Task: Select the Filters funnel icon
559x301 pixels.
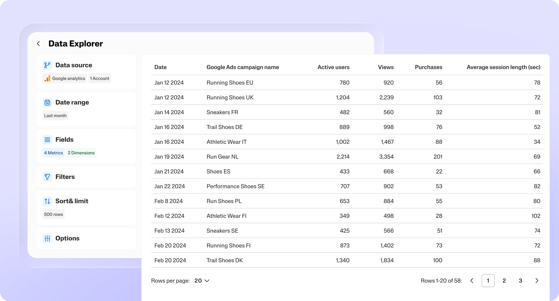Action: pyautogui.click(x=47, y=177)
